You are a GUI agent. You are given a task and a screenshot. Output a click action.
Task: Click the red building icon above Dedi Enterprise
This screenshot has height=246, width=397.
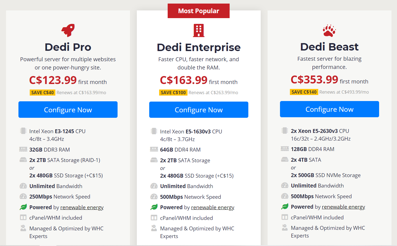point(199,30)
